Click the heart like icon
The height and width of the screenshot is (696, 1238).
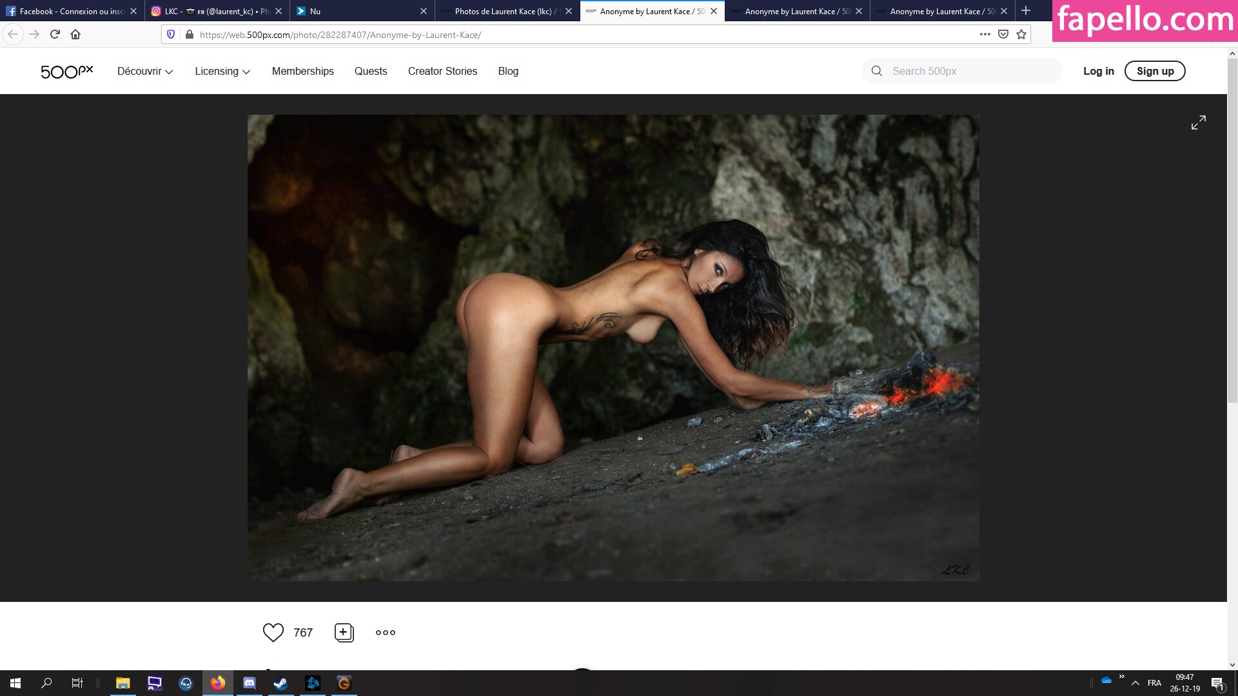(273, 632)
